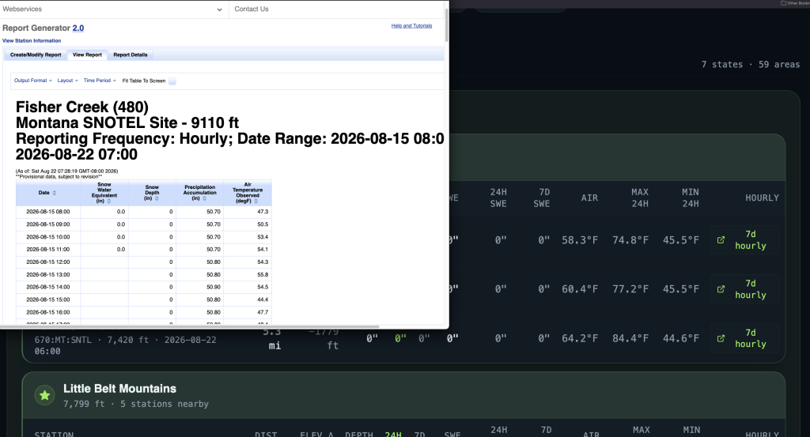The height and width of the screenshot is (437, 810).
Task: Sort by the Snow Depth column arrows
Action: point(157,198)
